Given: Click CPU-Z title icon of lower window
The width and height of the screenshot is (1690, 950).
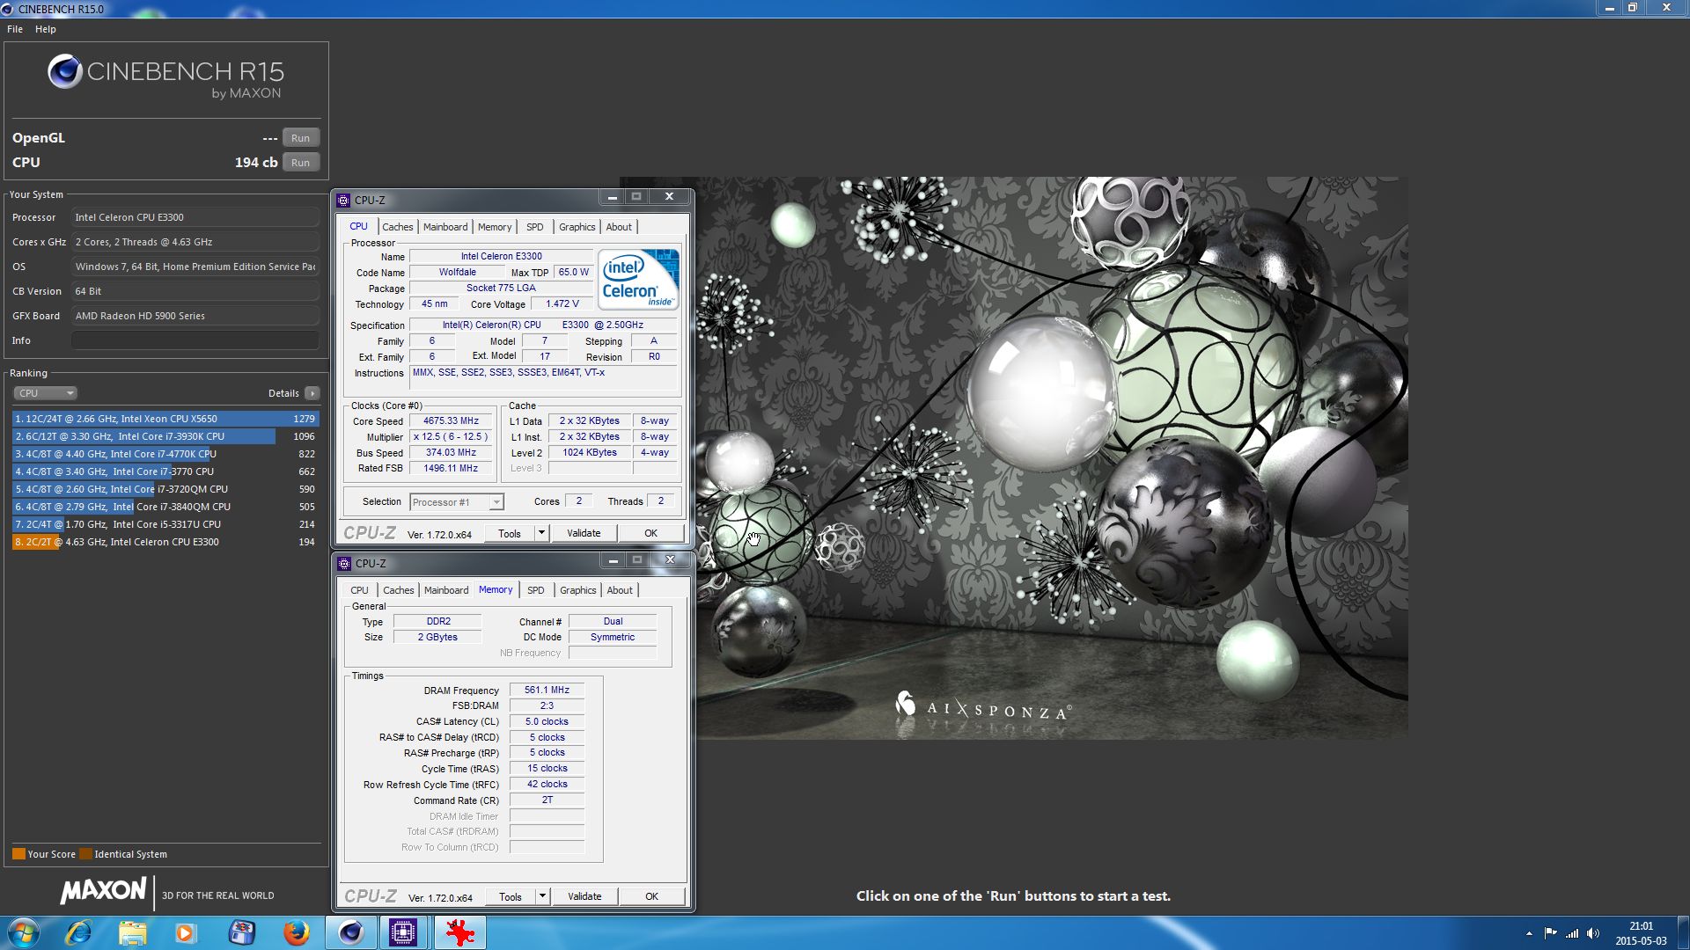Looking at the screenshot, I should (x=344, y=564).
